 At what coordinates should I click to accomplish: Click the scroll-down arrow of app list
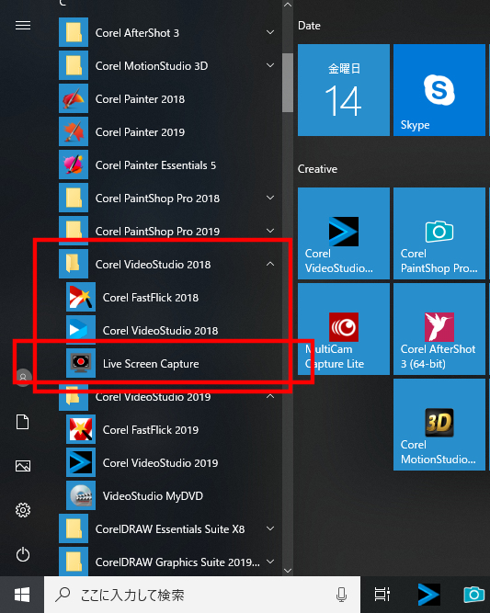coord(288,571)
